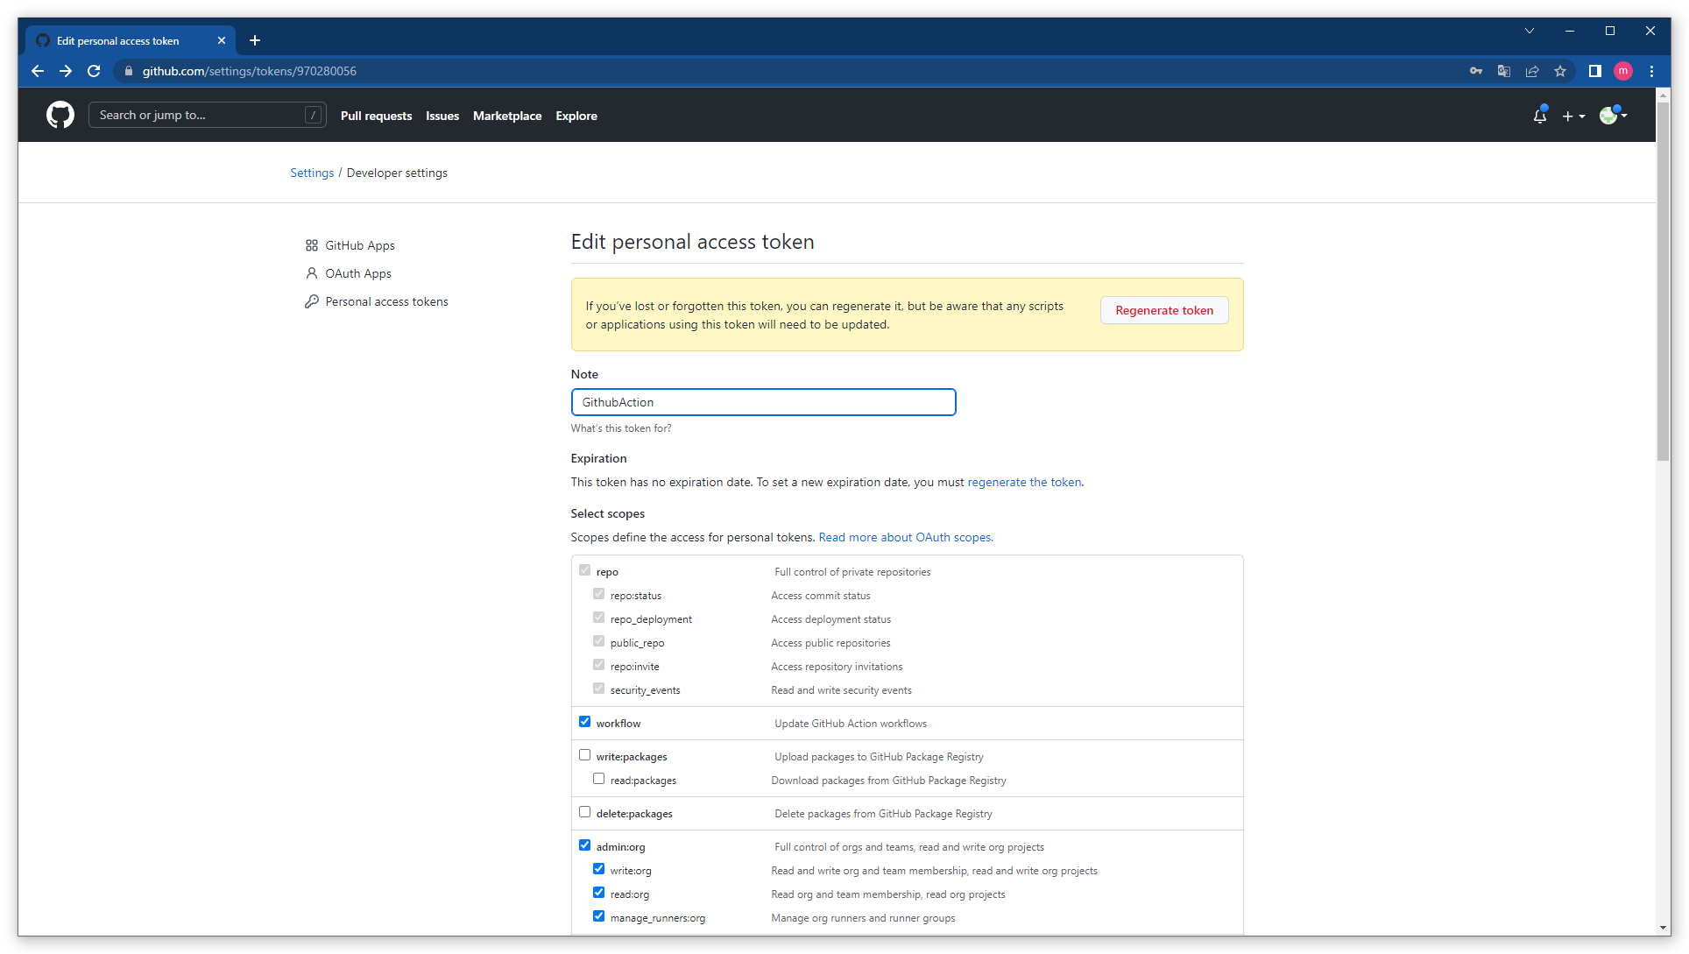Bookmark this page with the star icon
The image size is (1689, 954).
point(1560,71)
